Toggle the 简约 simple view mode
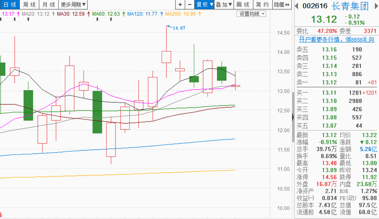 click(x=262, y=5)
